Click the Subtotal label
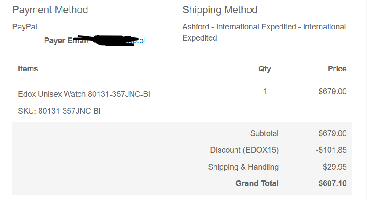 pyautogui.click(x=264, y=133)
